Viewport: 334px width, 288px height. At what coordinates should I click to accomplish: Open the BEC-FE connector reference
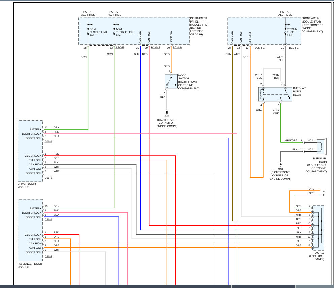click(294, 48)
